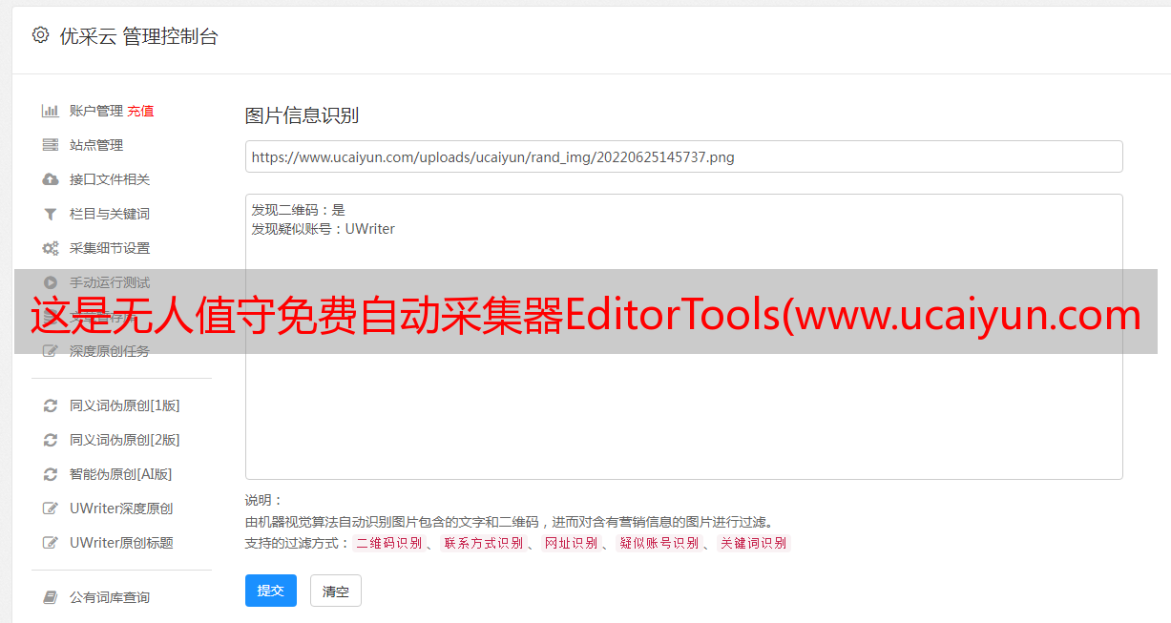Click the refresh icon for 同义词伪原创[1版]
1171x623 pixels.
point(51,405)
